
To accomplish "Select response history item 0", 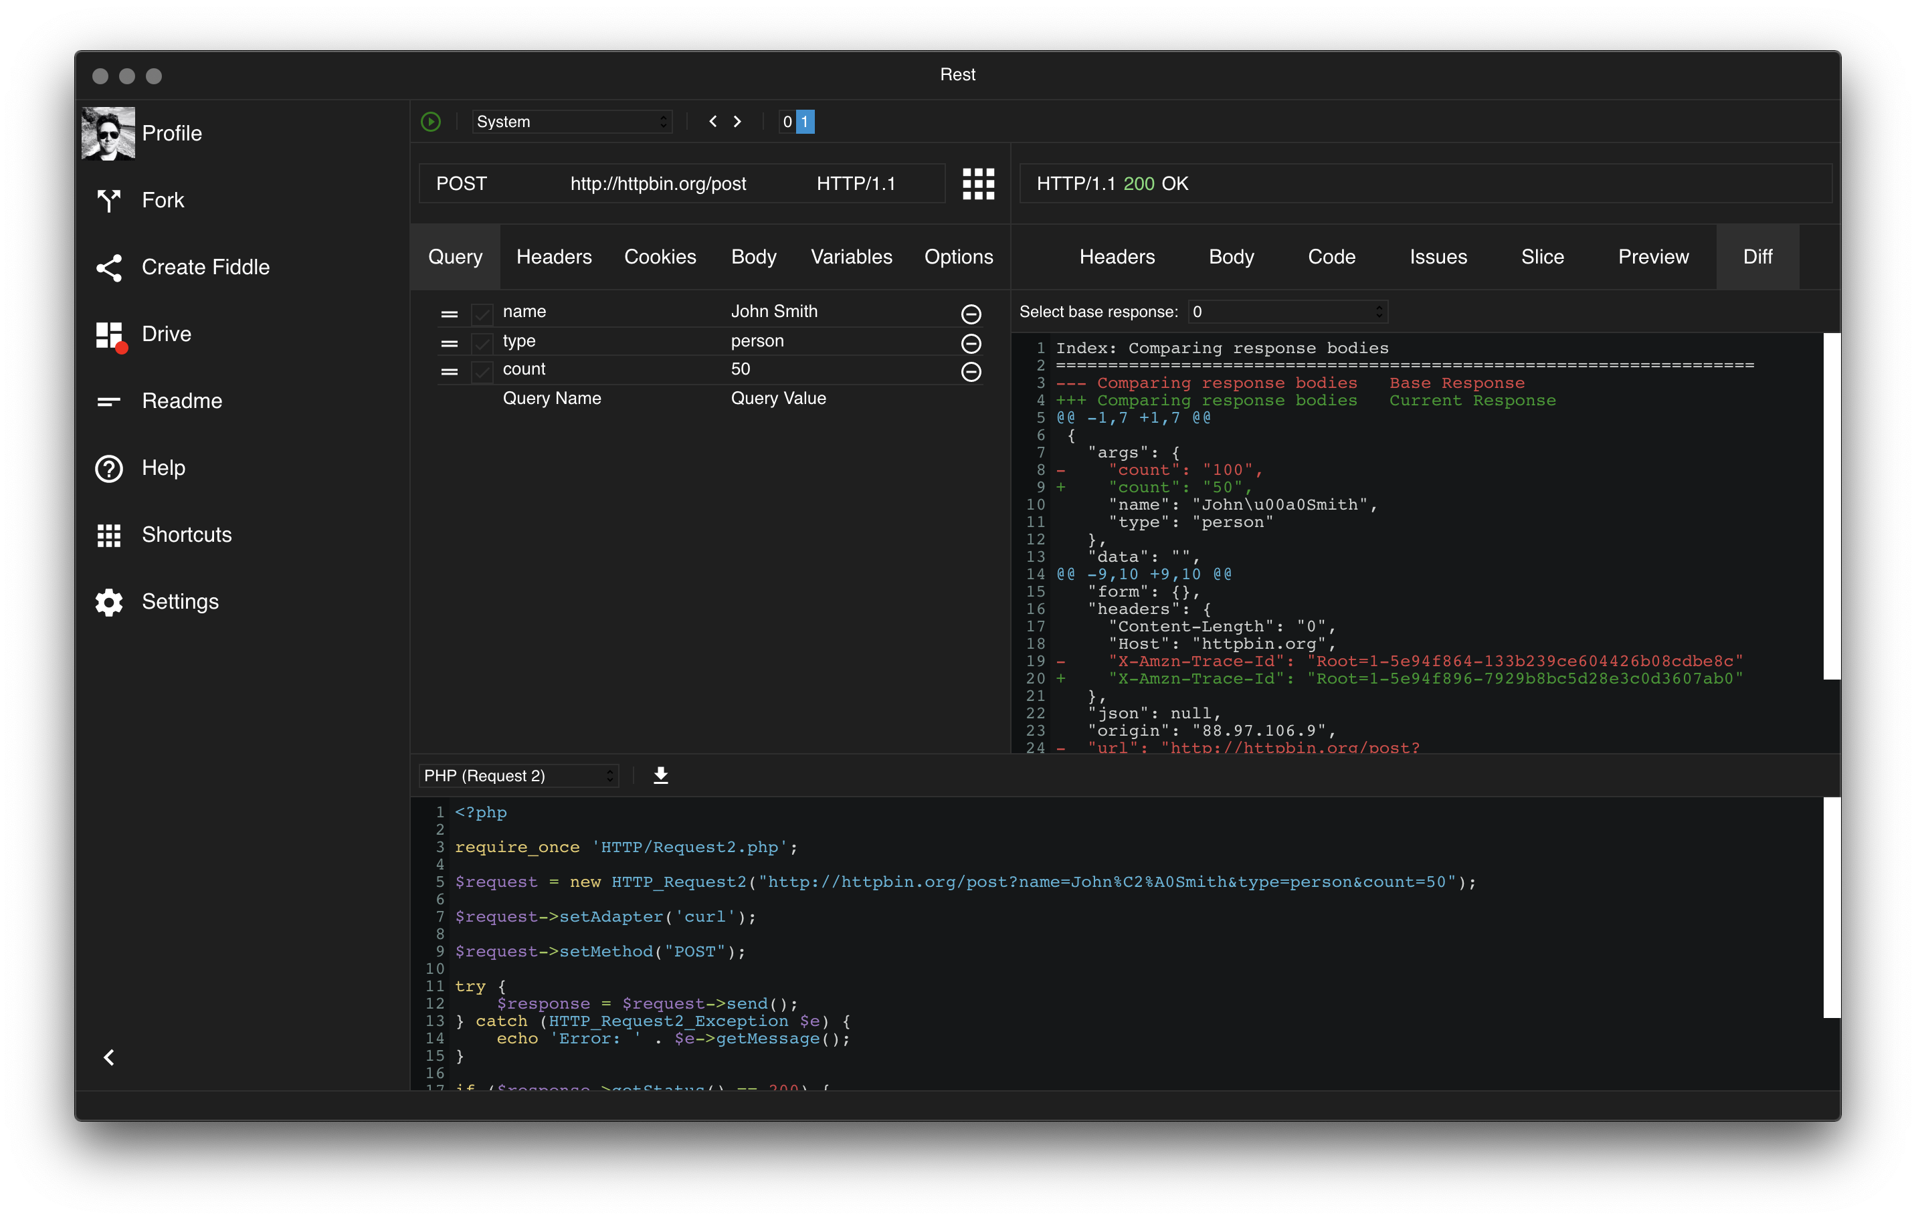I will [x=787, y=122].
